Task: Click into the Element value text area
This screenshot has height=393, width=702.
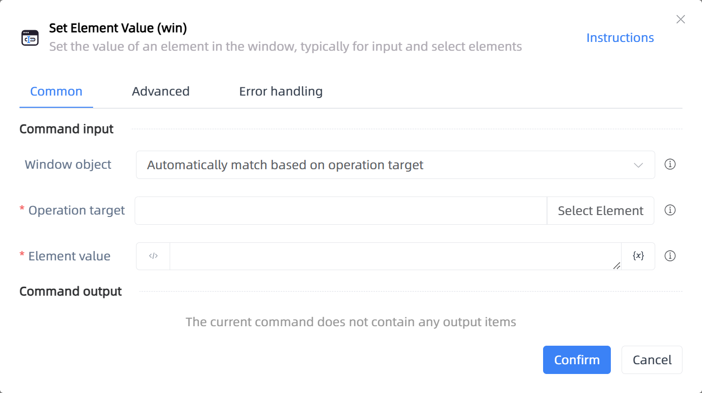Action: [395, 256]
